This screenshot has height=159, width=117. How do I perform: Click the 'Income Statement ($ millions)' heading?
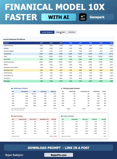point(14,39)
